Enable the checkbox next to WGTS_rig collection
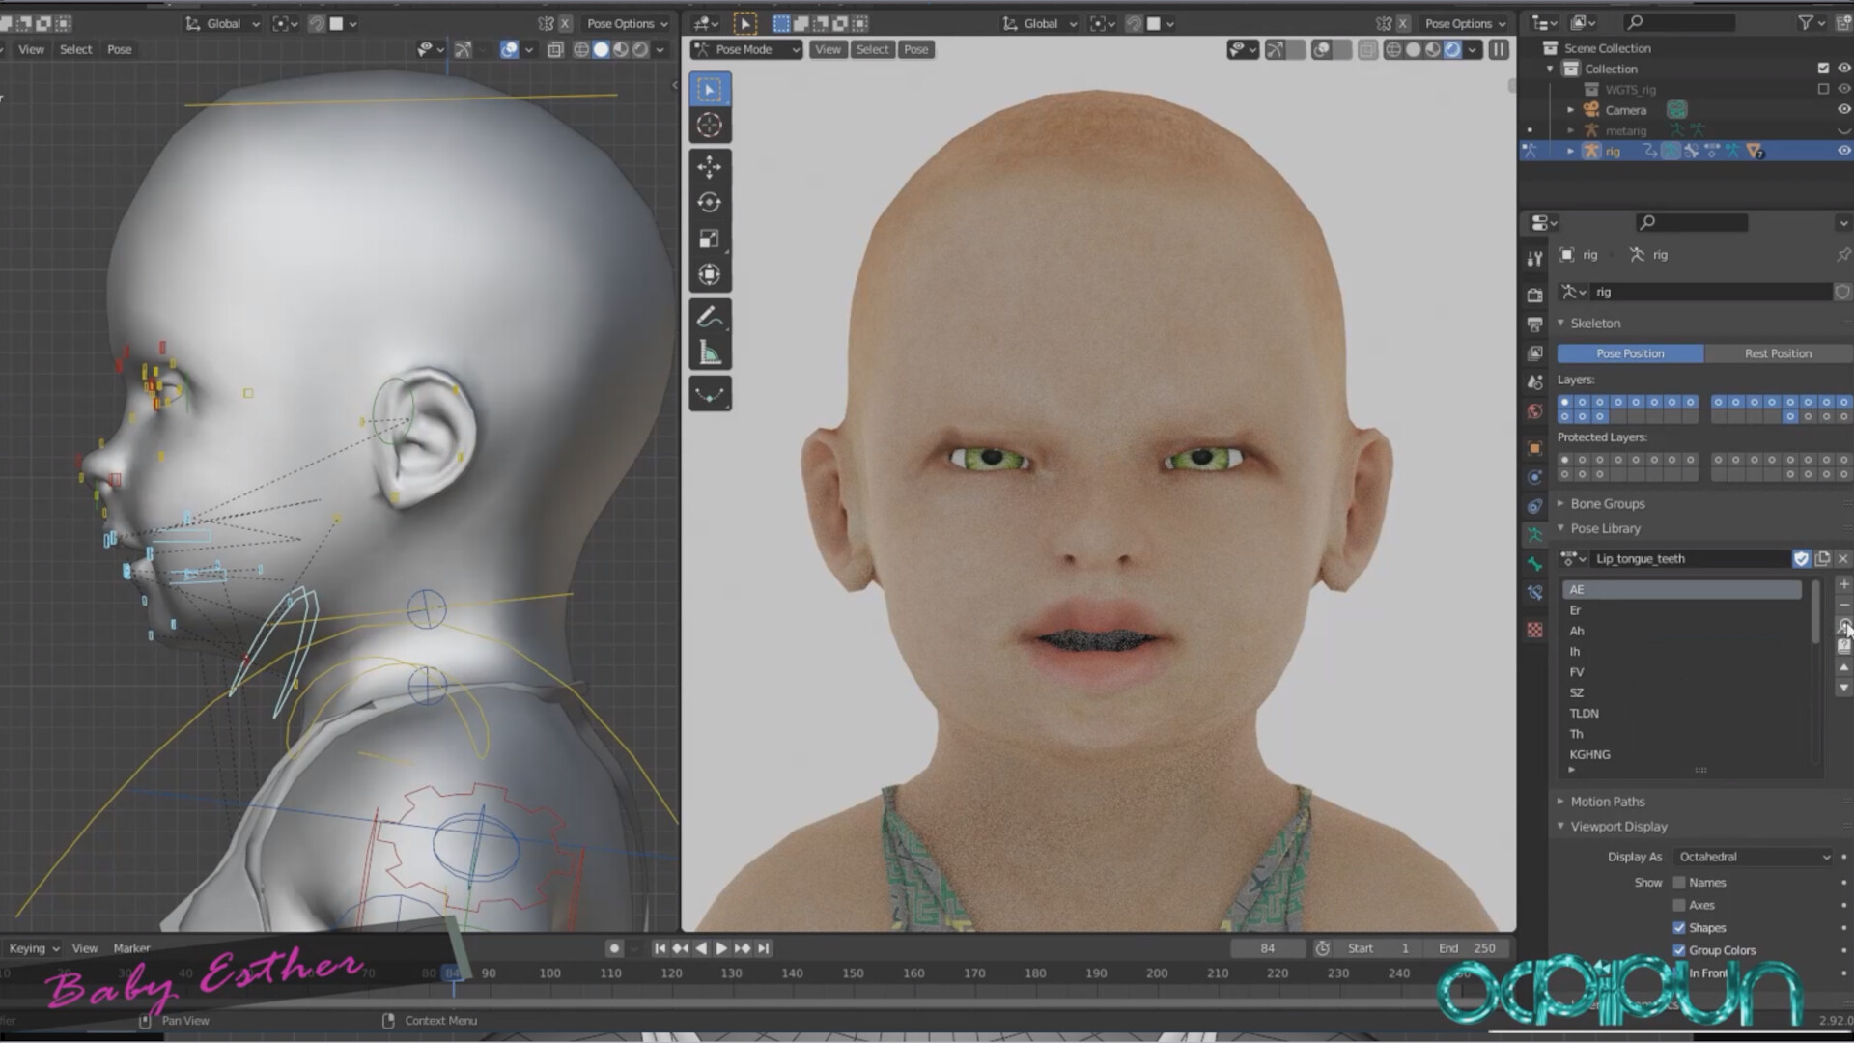 click(1823, 90)
